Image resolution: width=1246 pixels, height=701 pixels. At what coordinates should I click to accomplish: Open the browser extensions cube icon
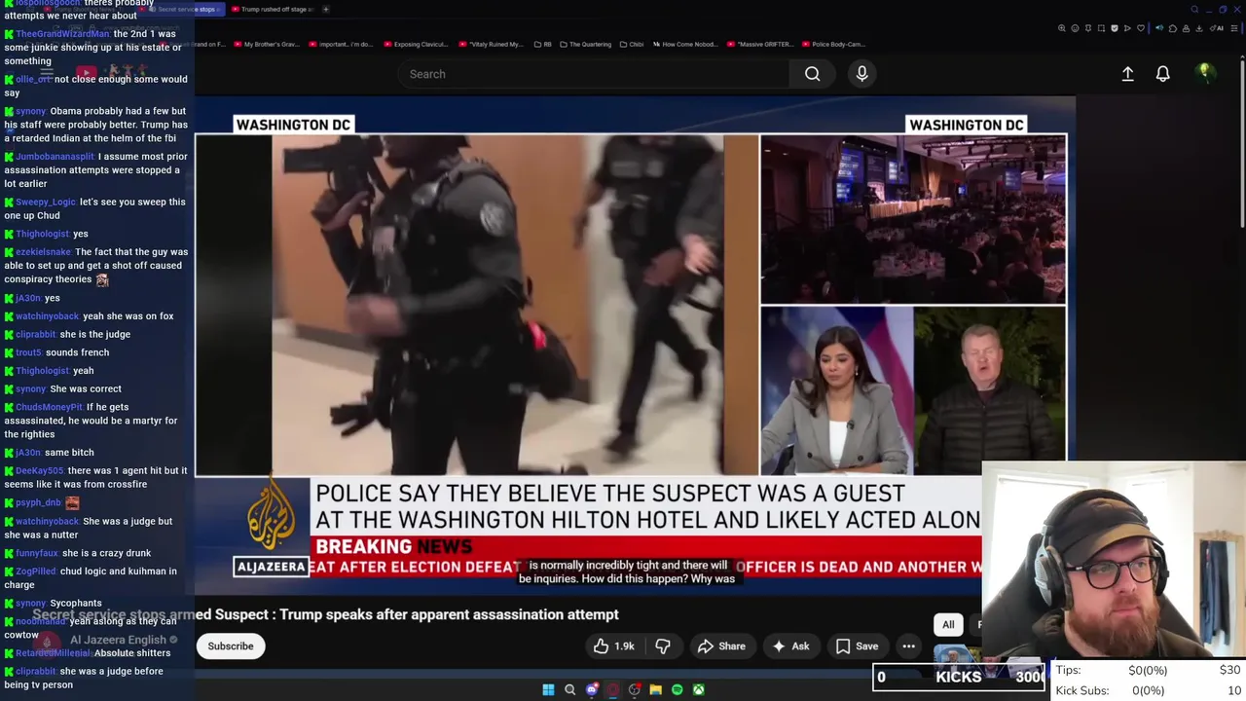tap(1173, 28)
